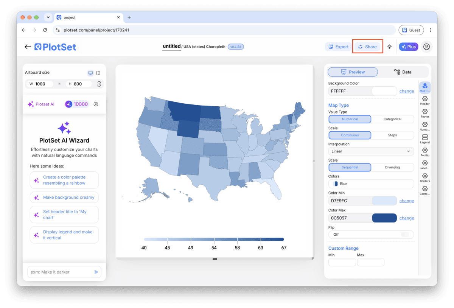454x308 pixels.
Task: Pick 'Create a color palette resembling a rainbow'
Action: [x=64, y=180]
